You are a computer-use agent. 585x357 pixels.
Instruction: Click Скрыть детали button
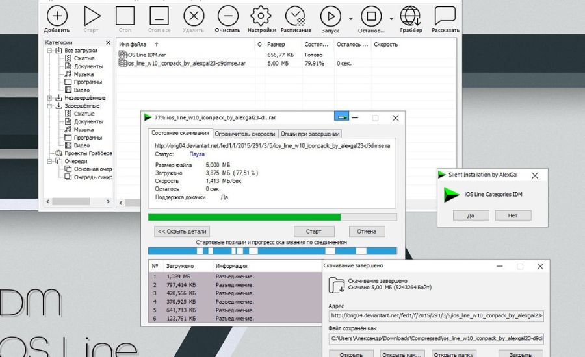(x=182, y=232)
